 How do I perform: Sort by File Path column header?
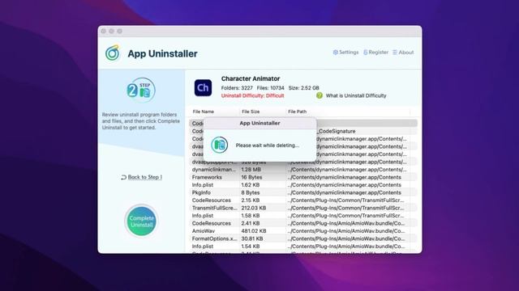pos(298,112)
